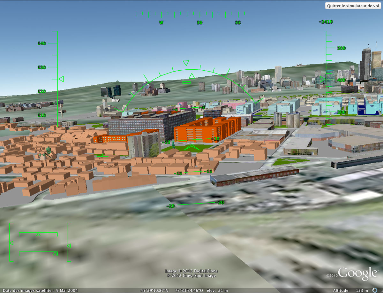Viewport: 383px width, 293px height.
Task: Click the Google logo watermark
Action: point(358,273)
